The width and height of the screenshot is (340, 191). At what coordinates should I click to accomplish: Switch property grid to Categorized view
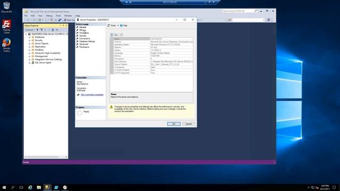[x=112, y=34]
